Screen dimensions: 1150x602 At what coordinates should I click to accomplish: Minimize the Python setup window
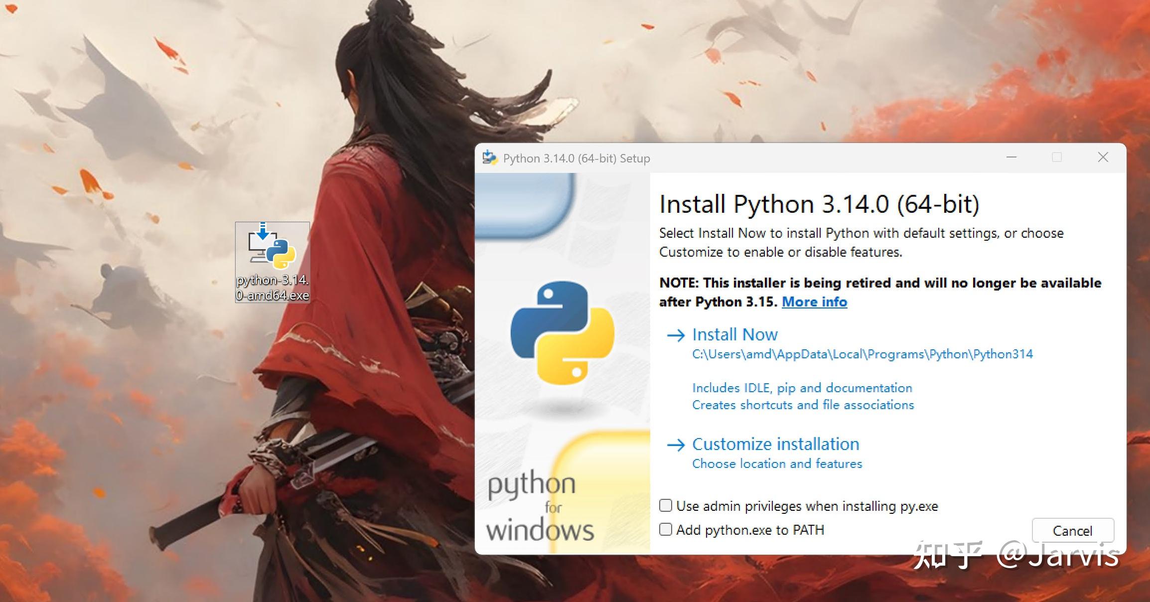[1012, 157]
